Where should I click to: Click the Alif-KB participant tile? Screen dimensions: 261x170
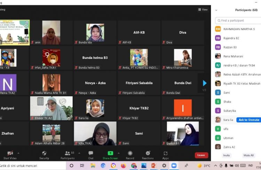(139, 32)
